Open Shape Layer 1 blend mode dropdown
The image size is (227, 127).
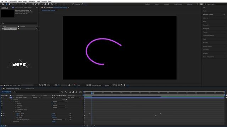pos(36,98)
